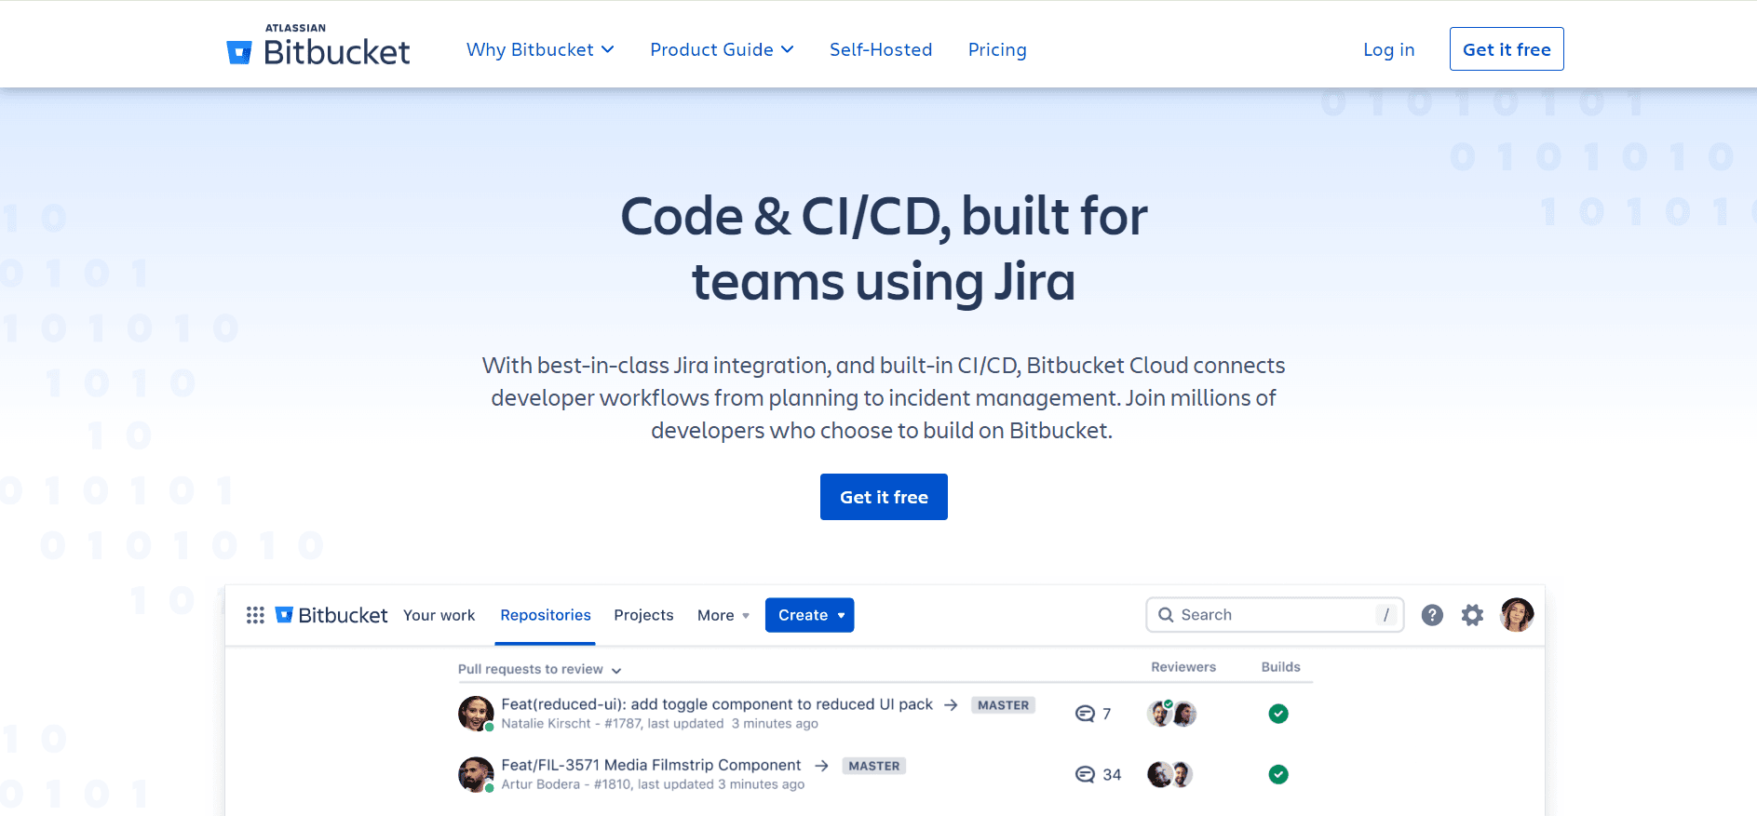Image resolution: width=1757 pixels, height=816 pixels.
Task: Select the Repositories tab
Action: point(546,615)
